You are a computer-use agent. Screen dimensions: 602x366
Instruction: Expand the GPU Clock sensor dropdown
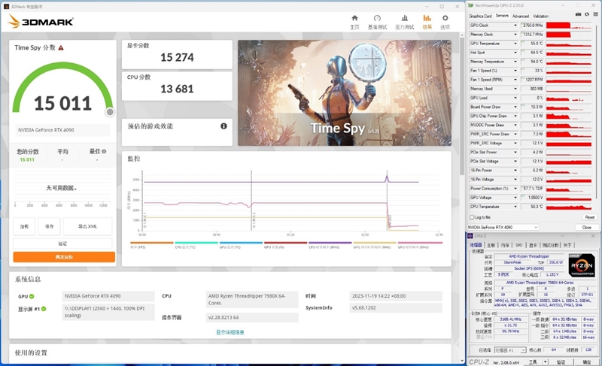(515, 26)
